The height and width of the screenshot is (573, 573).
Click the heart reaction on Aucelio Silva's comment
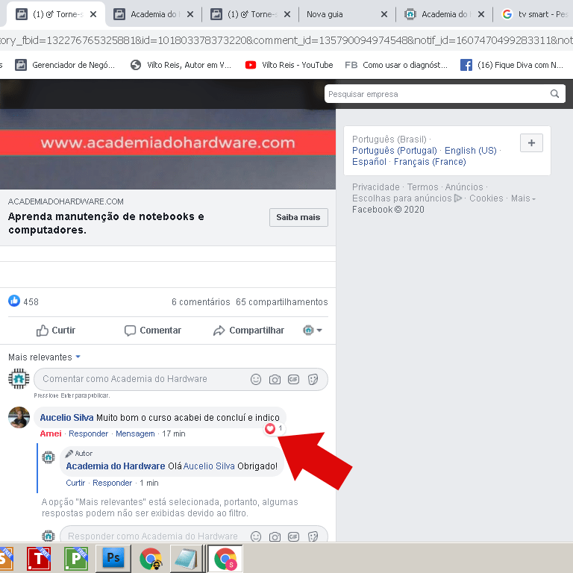[x=270, y=428]
